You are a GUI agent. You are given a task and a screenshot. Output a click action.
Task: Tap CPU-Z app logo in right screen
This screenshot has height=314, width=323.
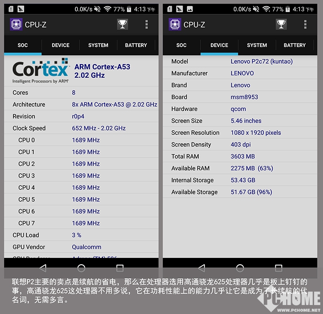(x=175, y=24)
